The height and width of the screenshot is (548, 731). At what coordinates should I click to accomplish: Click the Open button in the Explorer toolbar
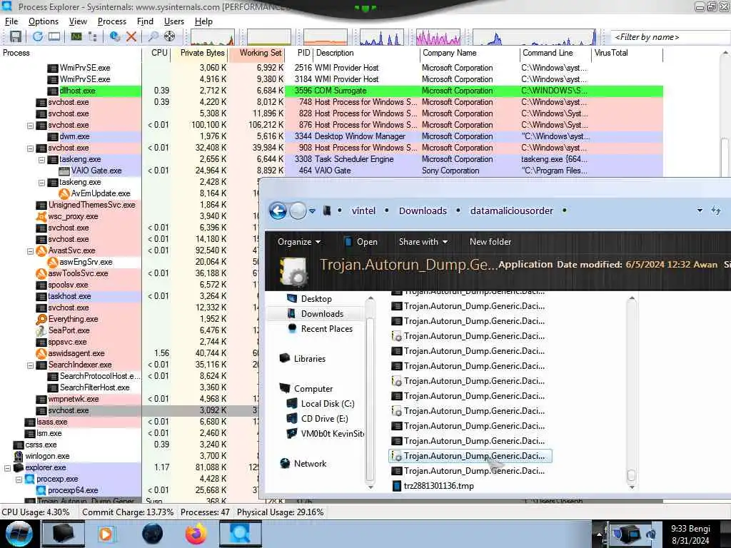(361, 242)
